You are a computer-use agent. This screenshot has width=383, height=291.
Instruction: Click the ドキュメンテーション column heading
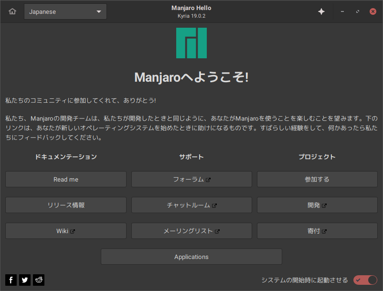pos(66,157)
